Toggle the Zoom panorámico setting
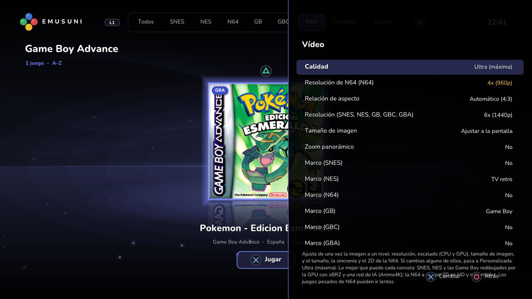The height and width of the screenshot is (299, 532). pos(410,147)
